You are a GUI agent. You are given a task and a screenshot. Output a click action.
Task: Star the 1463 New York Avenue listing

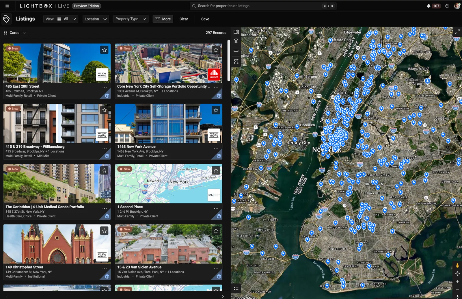click(x=216, y=110)
